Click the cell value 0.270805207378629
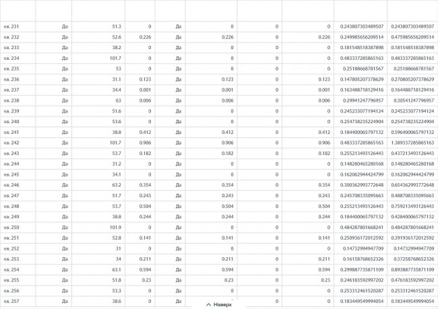 412,79
